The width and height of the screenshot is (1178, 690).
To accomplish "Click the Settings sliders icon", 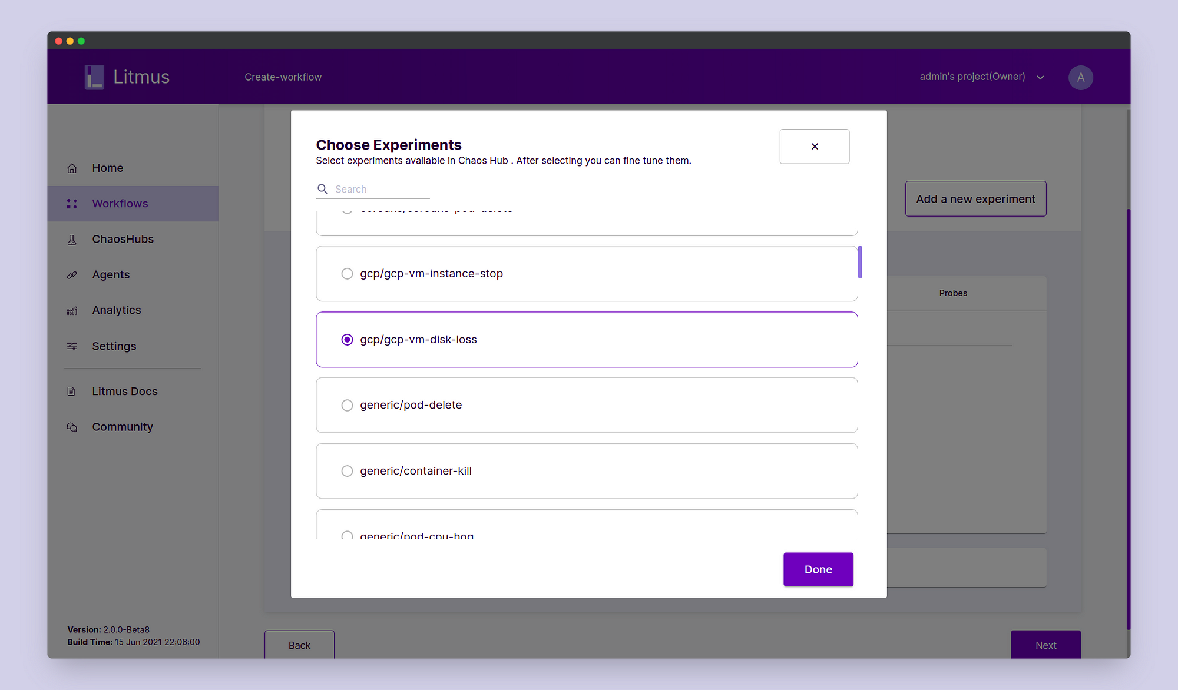I will [72, 346].
